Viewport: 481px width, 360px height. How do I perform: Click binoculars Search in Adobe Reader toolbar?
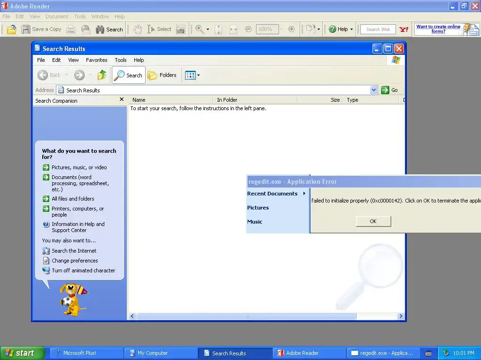pyautogui.click(x=109, y=30)
